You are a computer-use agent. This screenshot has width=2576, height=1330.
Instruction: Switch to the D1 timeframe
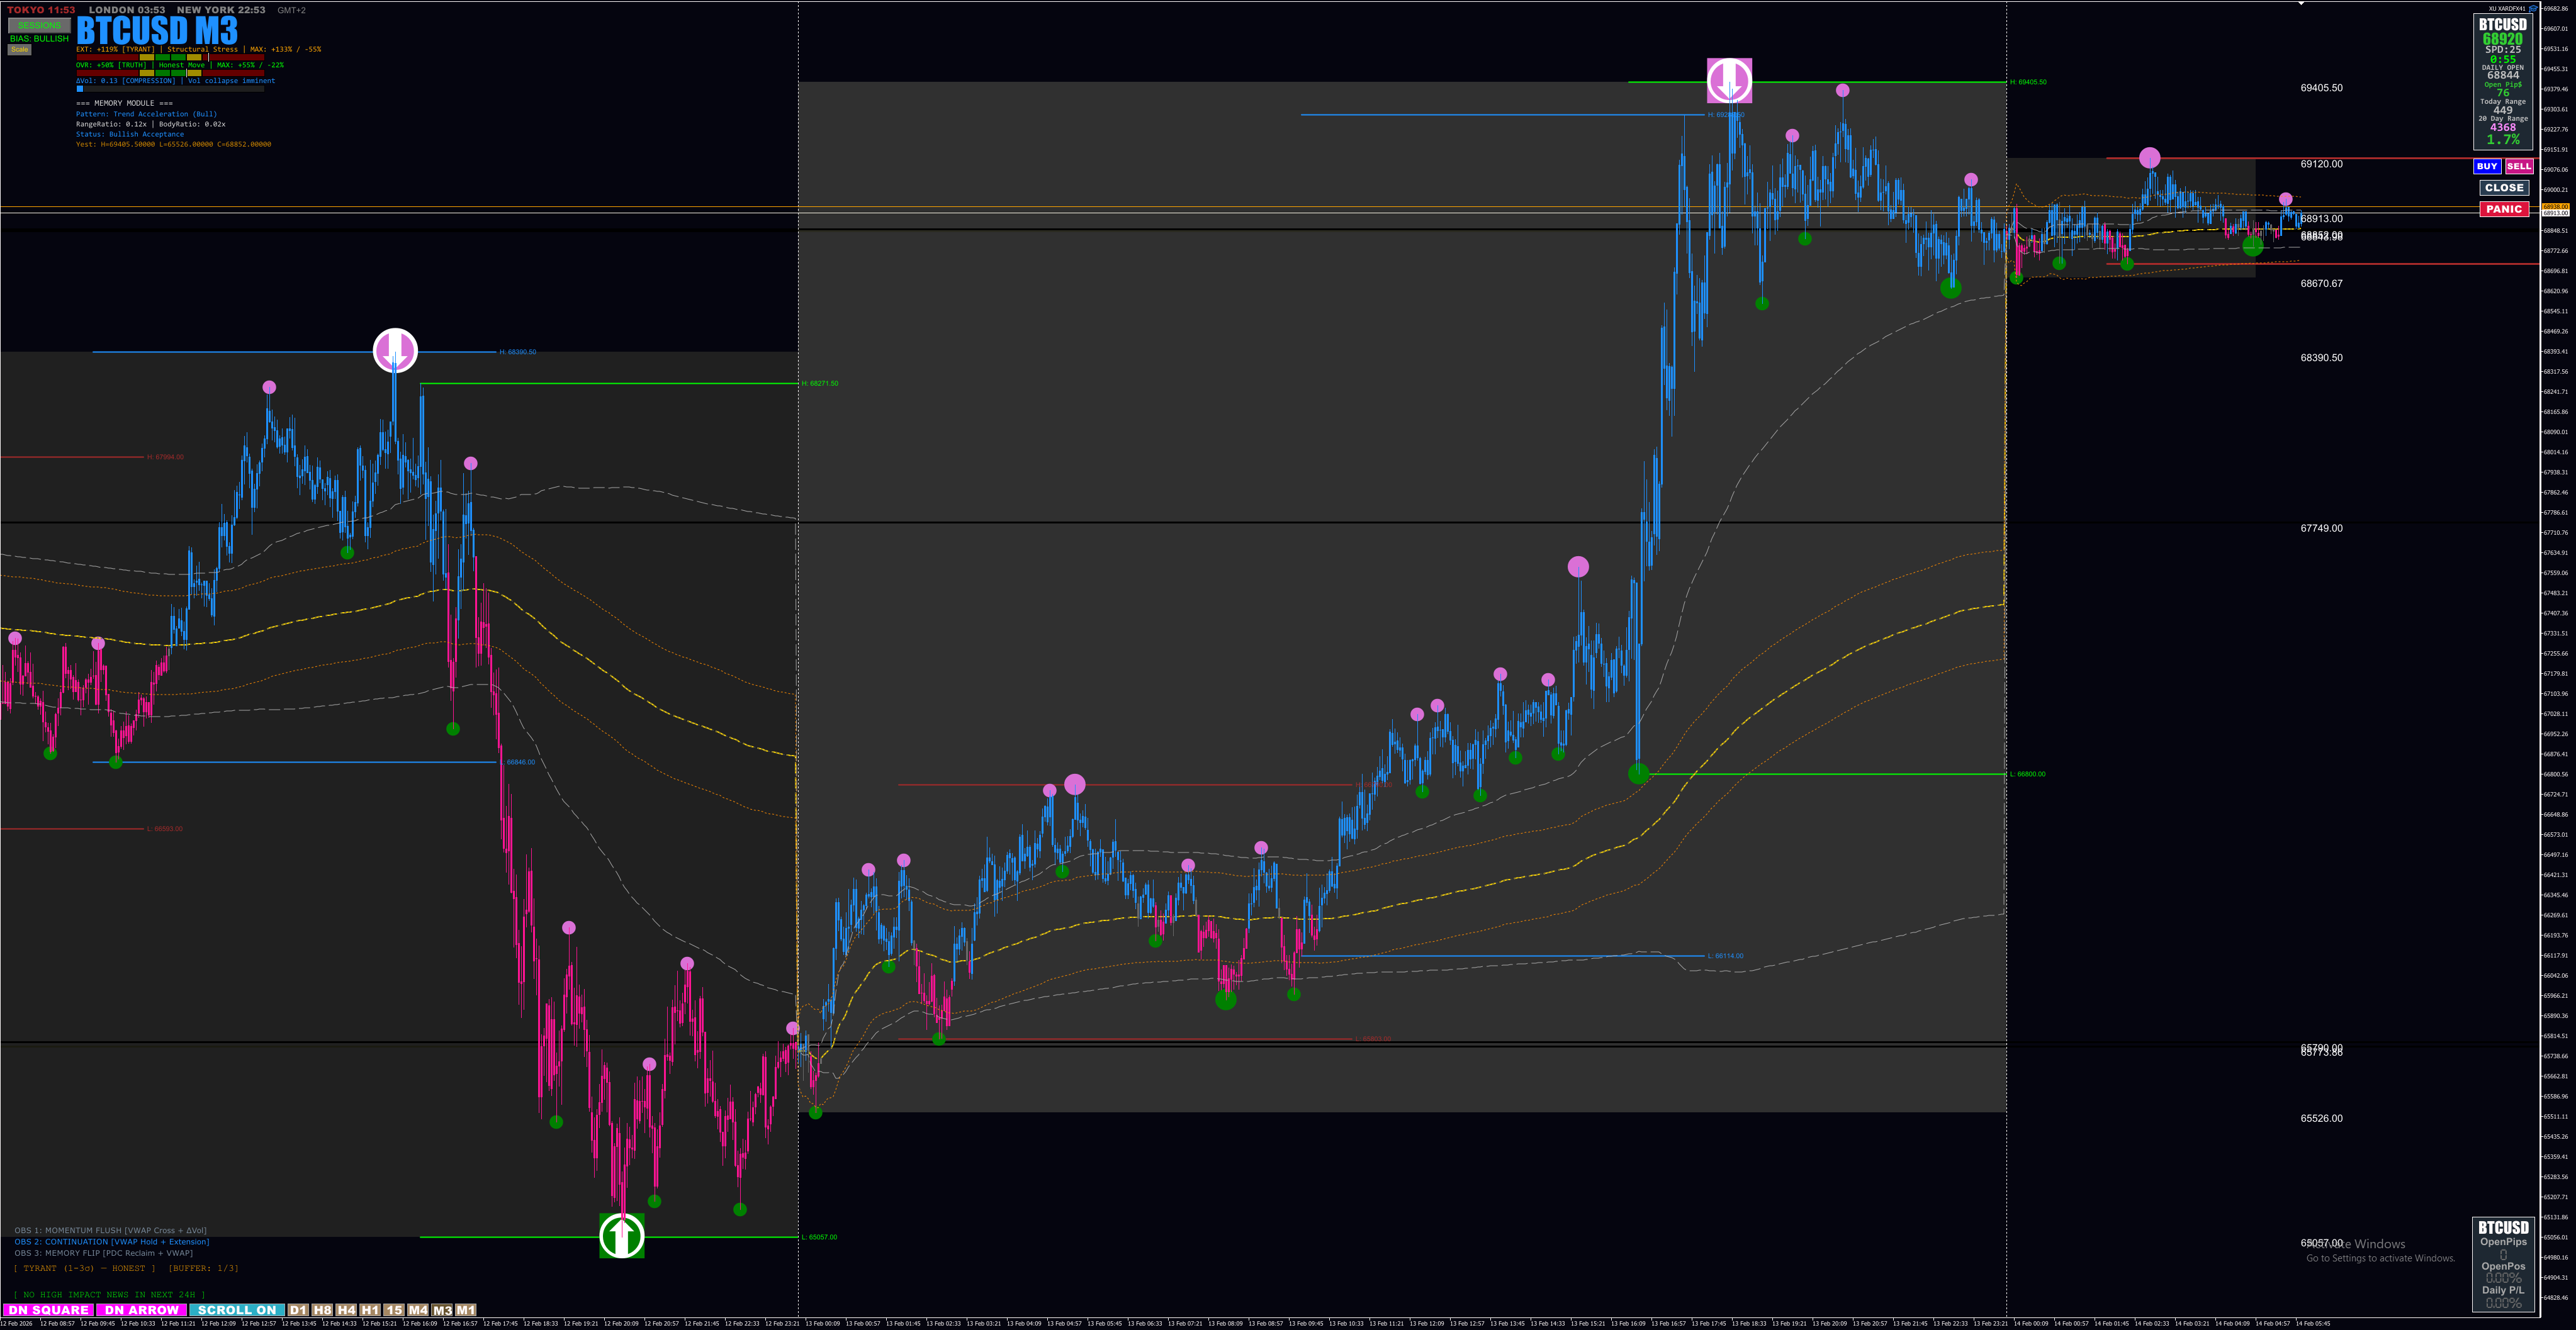pyautogui.click(x=298, y=1310)
